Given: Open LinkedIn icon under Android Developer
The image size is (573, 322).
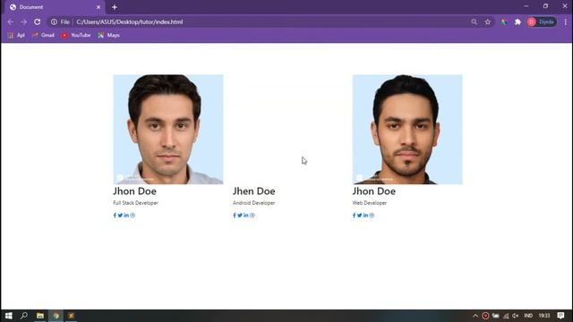Looking at the screenshot, I should [x=246, y=216].
